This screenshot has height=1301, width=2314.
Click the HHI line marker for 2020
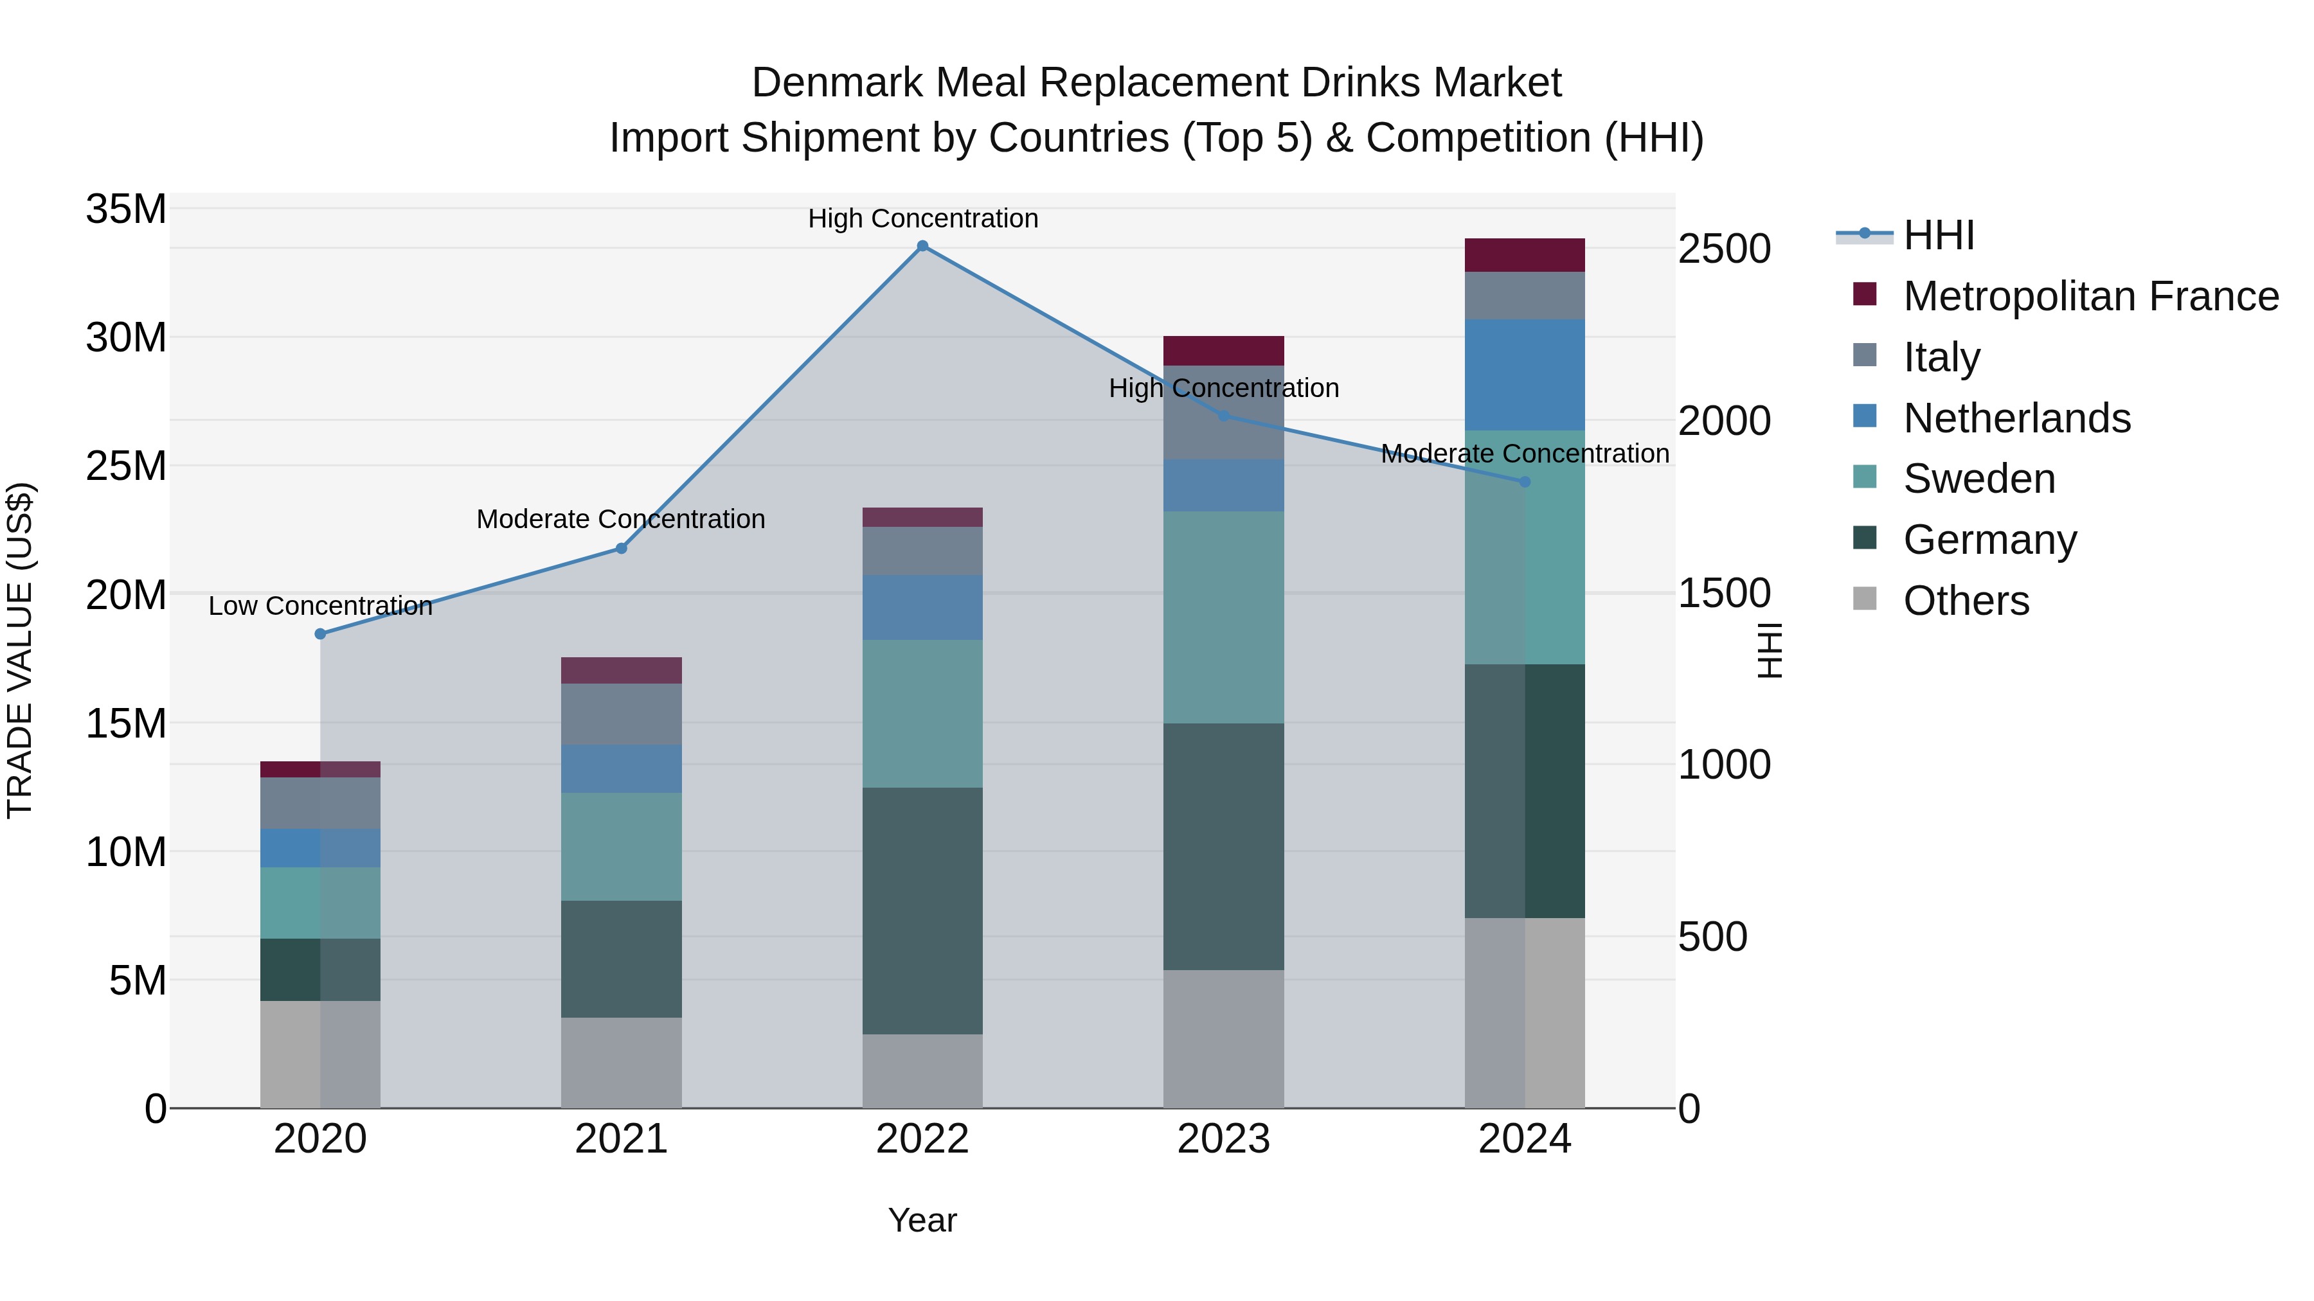click(321, 634)
